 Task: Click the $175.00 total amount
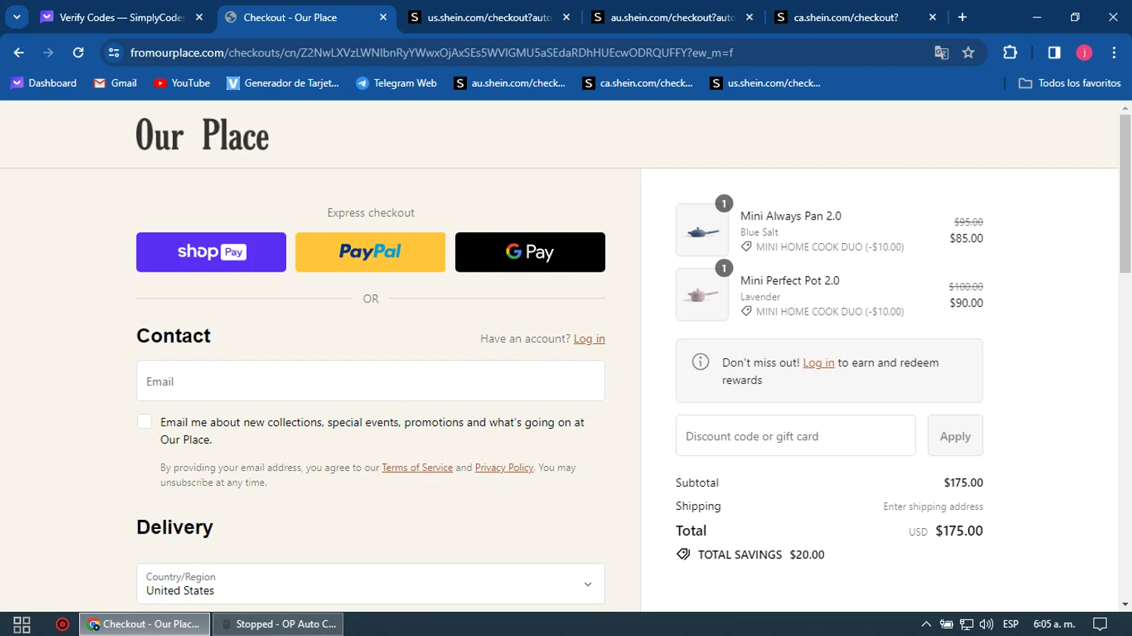(959, 530)
